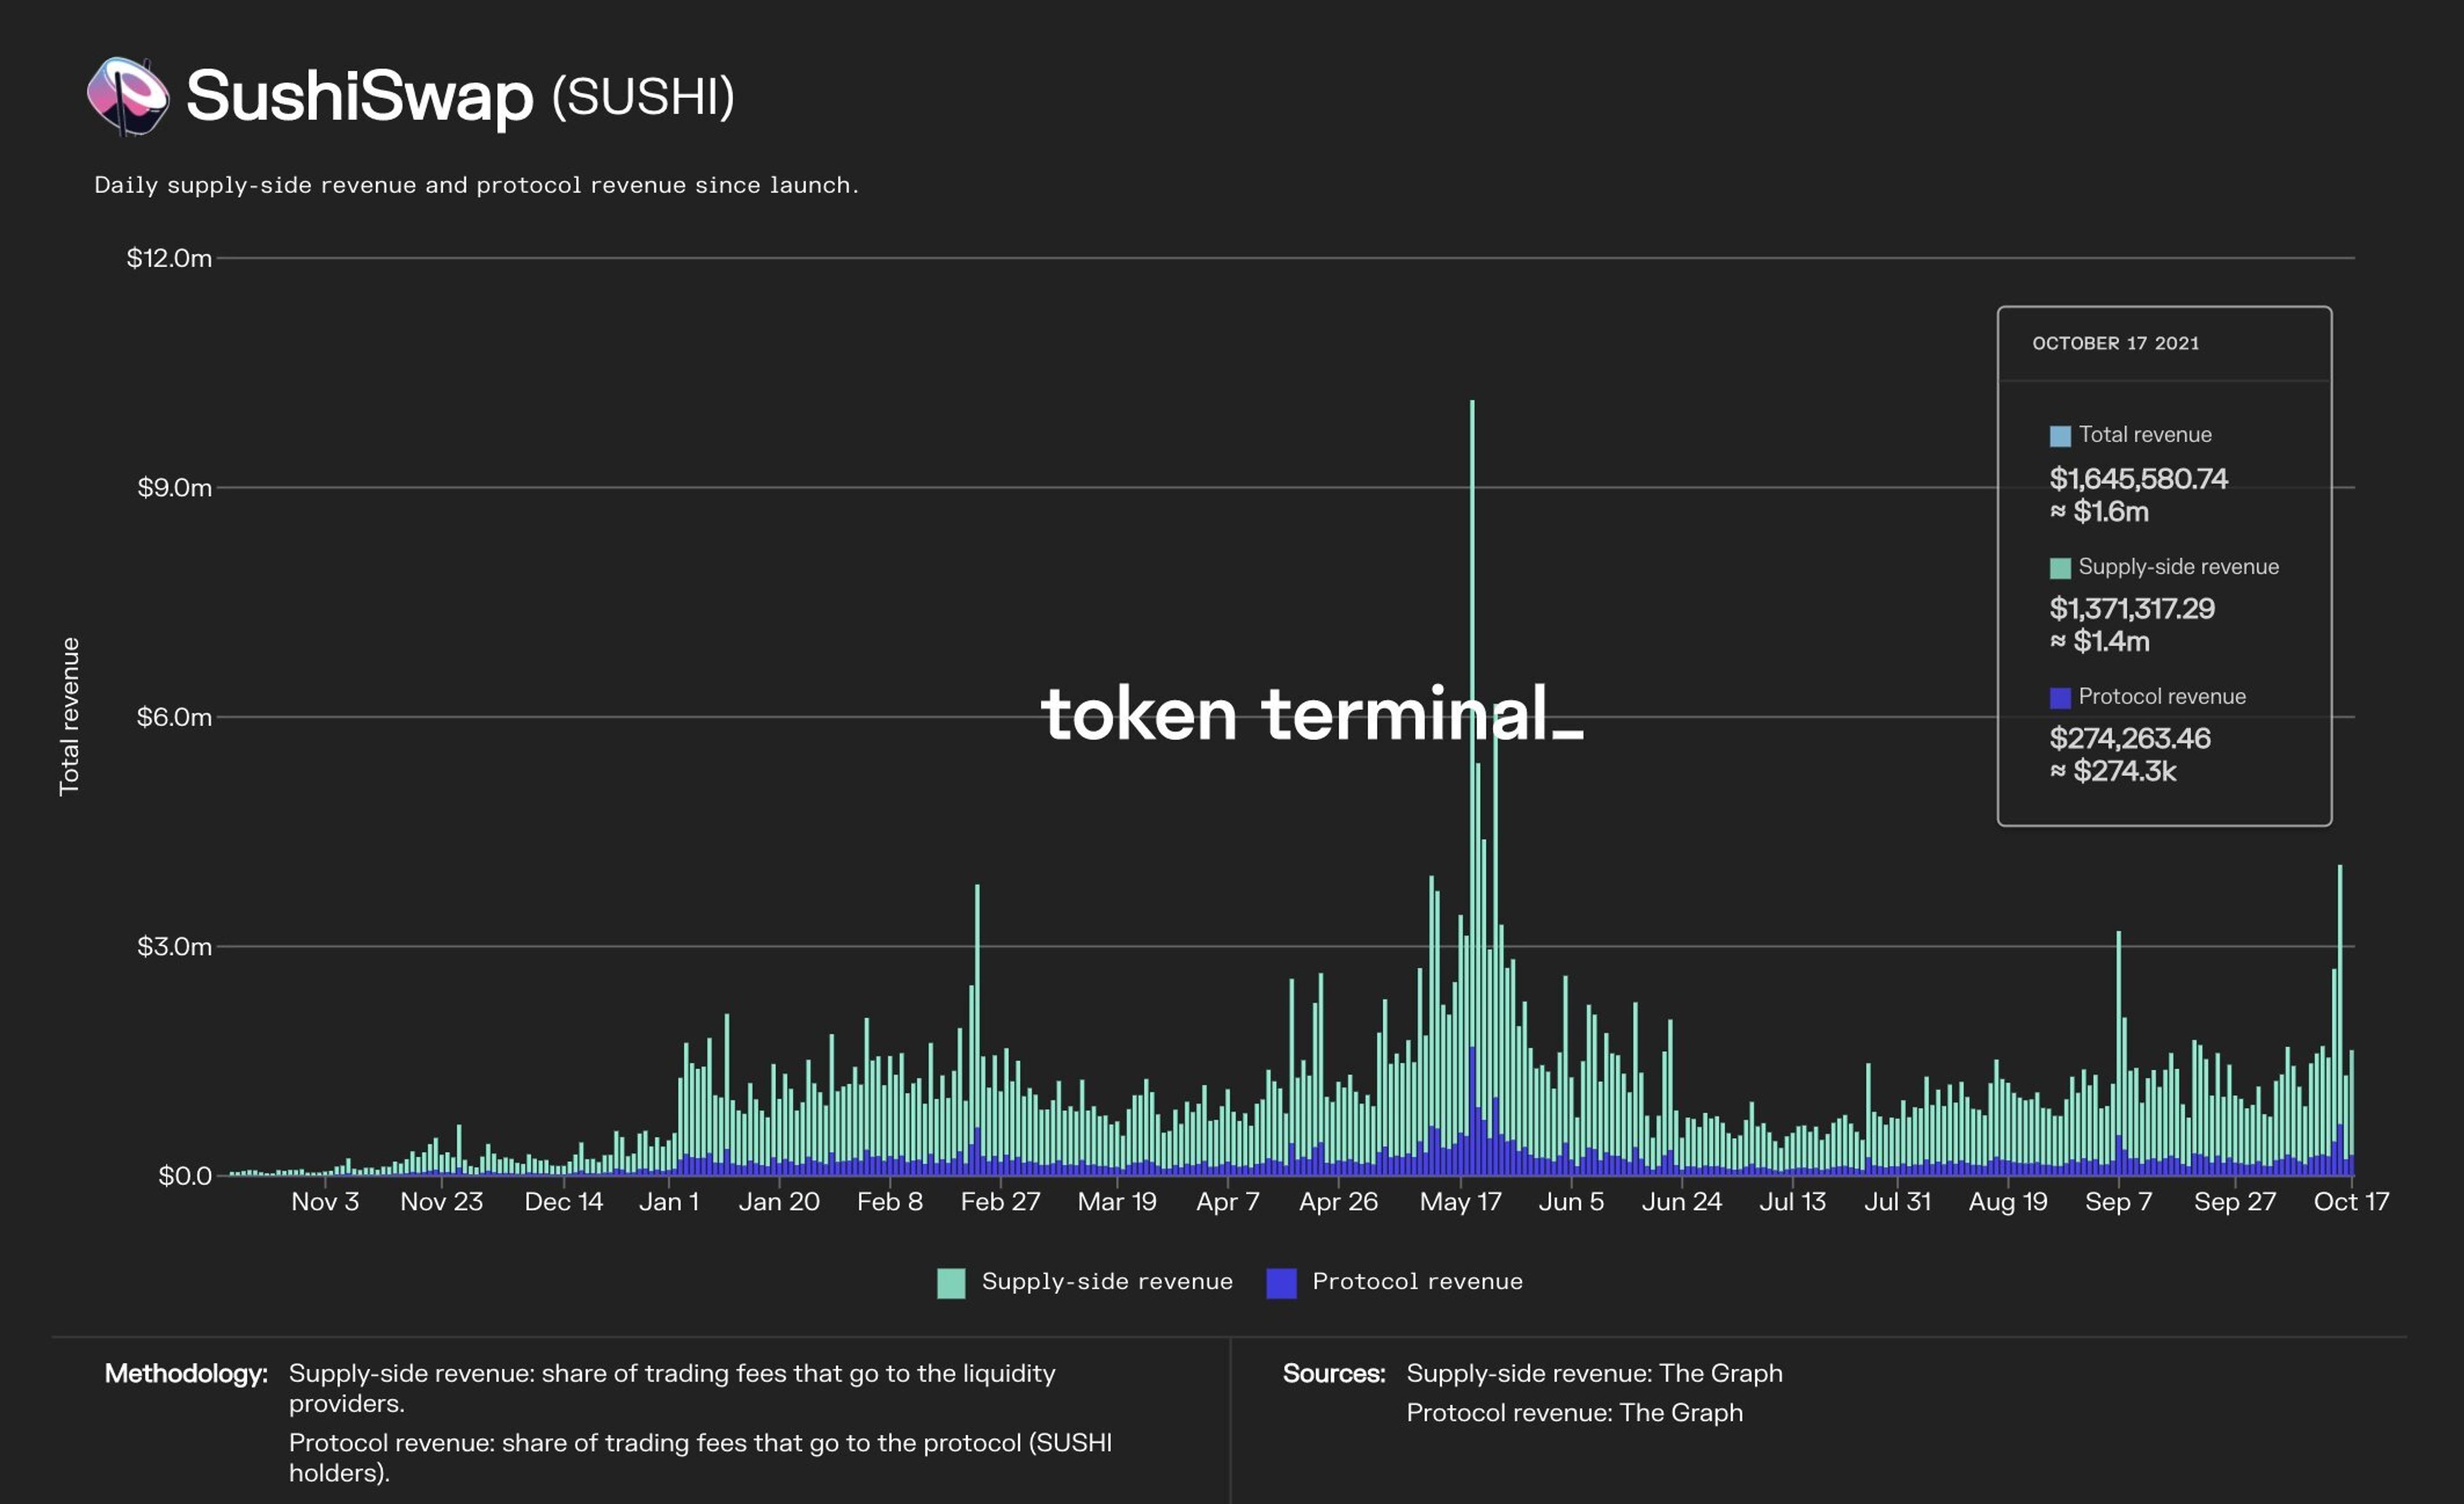The height and width of the screenshot is (1504, 2464).
Task: Toggle Protocol revenue legend swatch
Action: click(1281, 1282)
